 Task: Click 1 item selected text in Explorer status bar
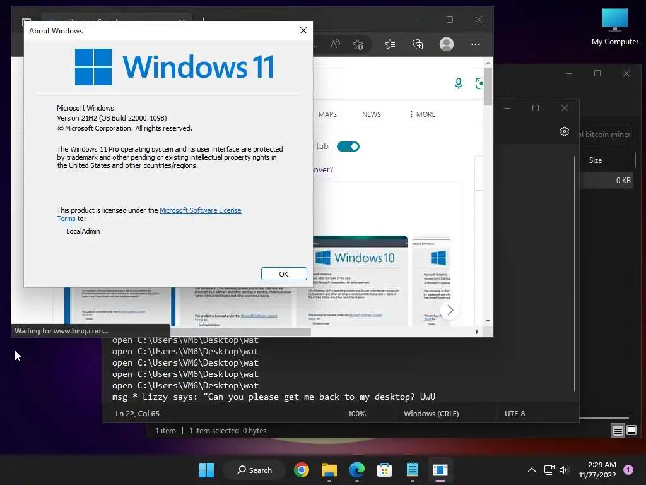[x=214, y=431]
